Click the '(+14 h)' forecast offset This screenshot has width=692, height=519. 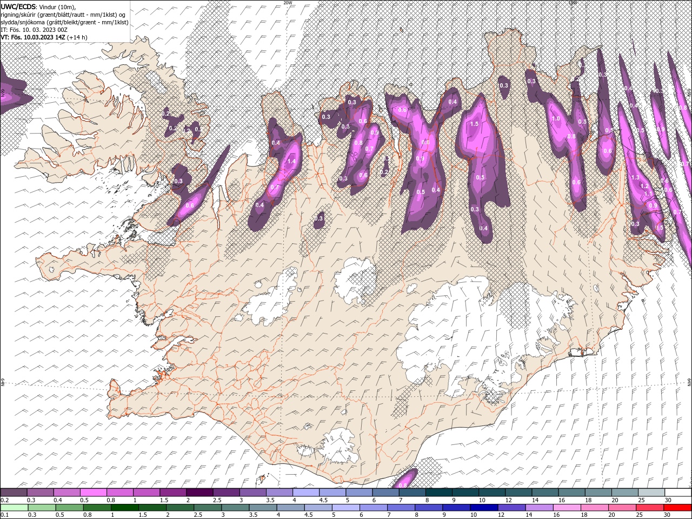point(77,37)
